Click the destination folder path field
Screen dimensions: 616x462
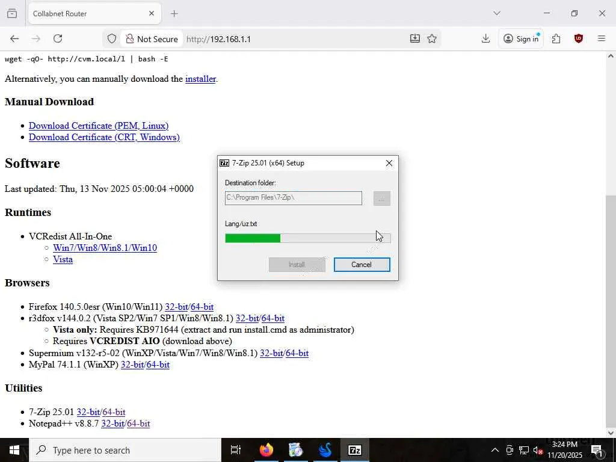(294, 198)
